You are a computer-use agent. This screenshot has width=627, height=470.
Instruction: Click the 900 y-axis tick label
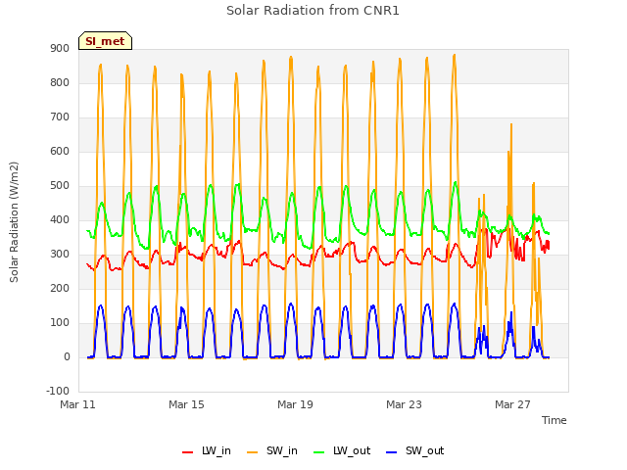point(60,49)
